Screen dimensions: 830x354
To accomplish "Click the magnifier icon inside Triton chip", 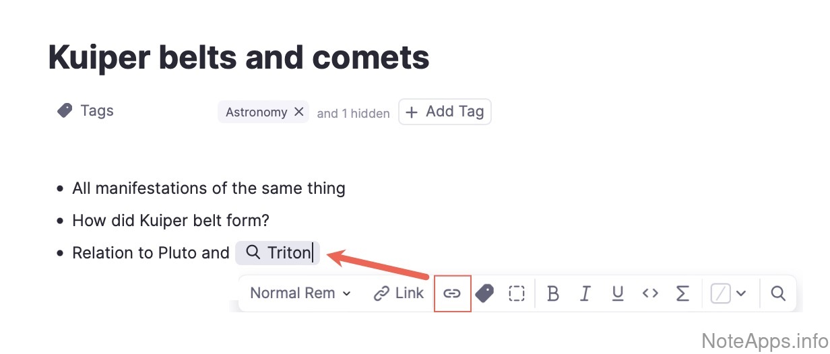I will point(253,252).
